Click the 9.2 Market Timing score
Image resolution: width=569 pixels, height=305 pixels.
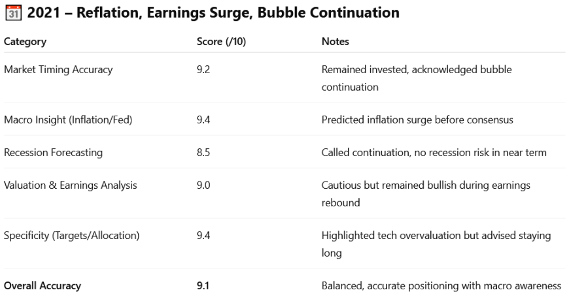pyautogui.click(x=203, y=70)
